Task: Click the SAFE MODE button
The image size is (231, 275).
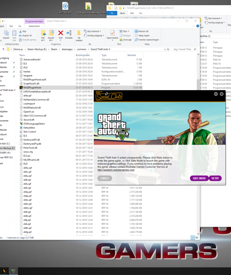Action: (199, 178)
